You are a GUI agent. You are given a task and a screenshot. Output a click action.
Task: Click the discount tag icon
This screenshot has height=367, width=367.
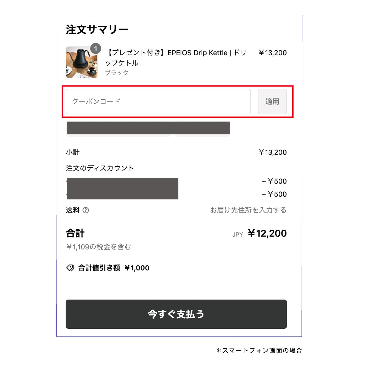pyautogui.click(x=70, y=268)
